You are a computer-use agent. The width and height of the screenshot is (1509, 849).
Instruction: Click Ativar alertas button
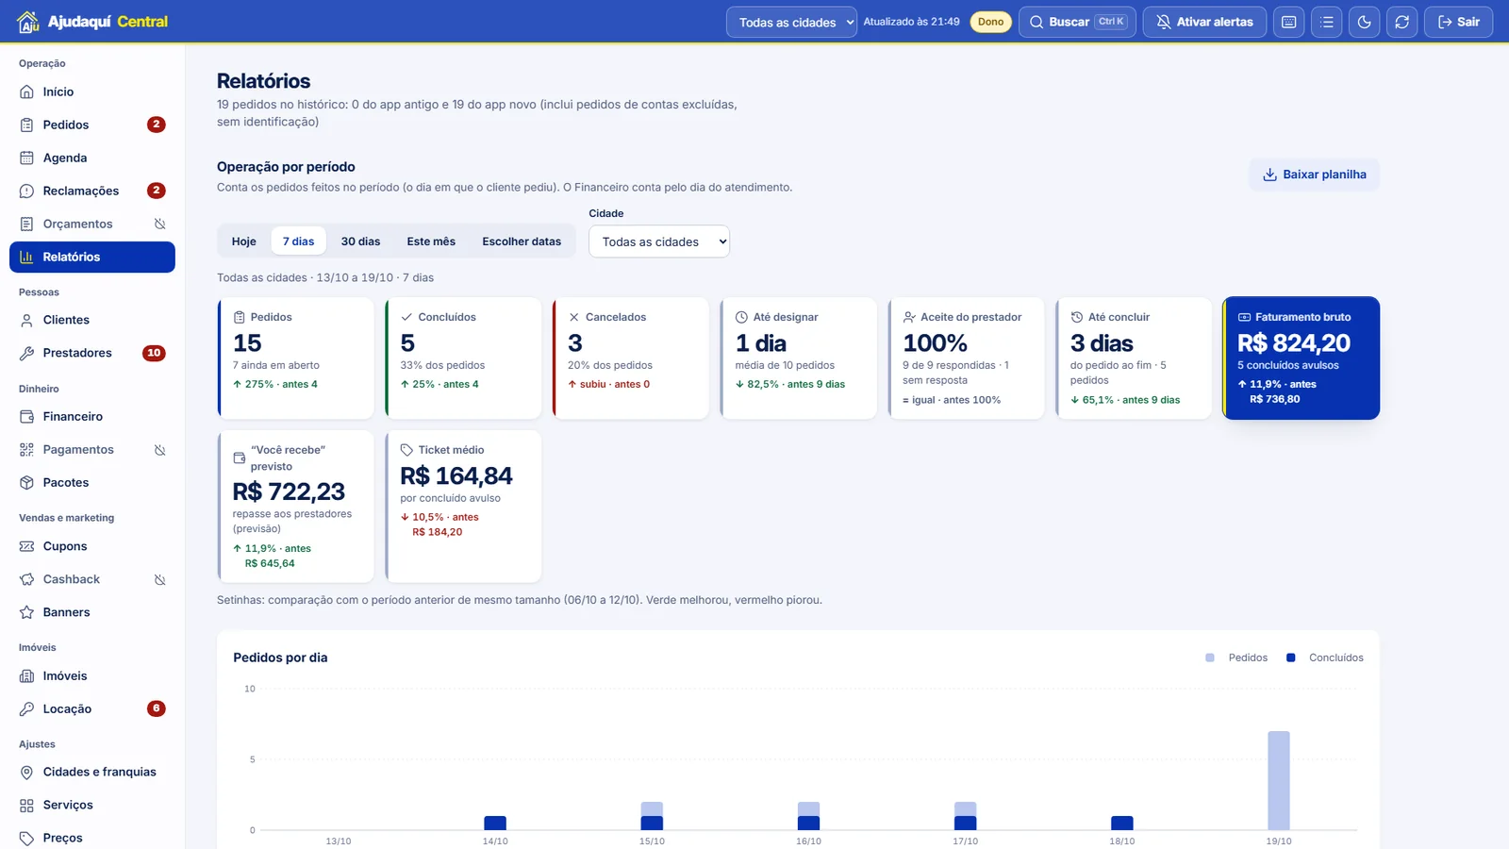pyautogui.click(x=1204, y=22)
